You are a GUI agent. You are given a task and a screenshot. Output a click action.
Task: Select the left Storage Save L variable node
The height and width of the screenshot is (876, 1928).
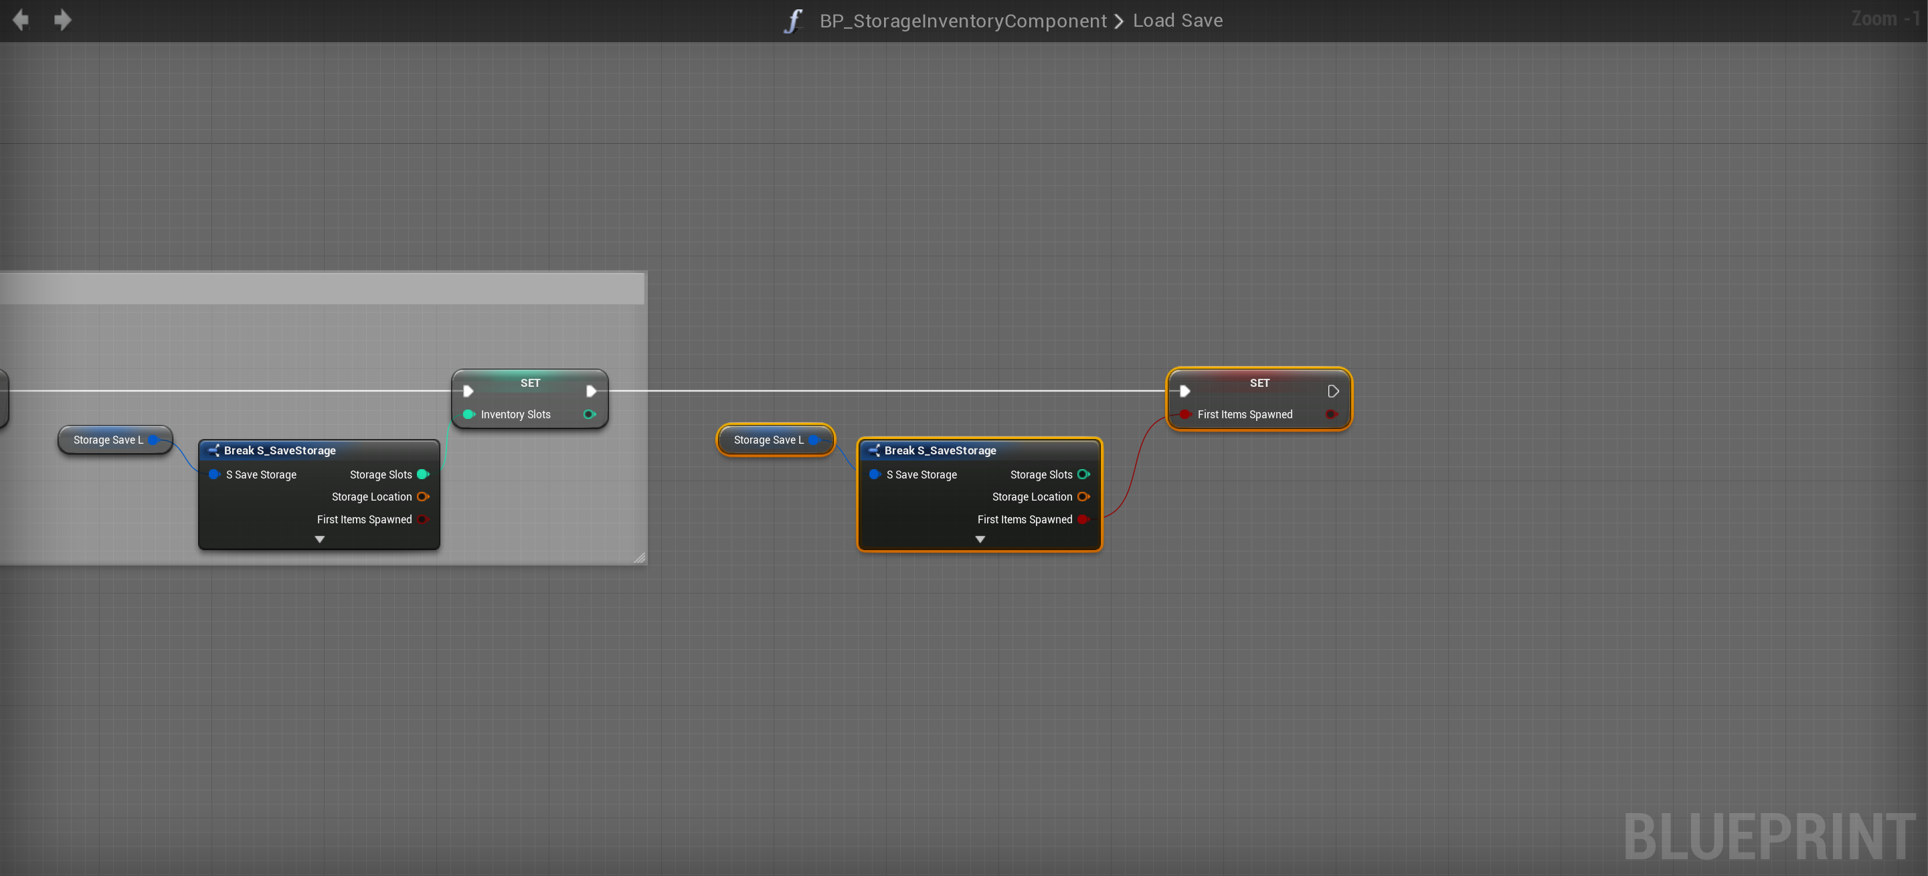(x=107, y=440)
